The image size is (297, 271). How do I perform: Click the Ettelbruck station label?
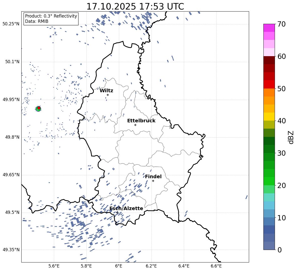pyautogui.click(x=141, y=121)
